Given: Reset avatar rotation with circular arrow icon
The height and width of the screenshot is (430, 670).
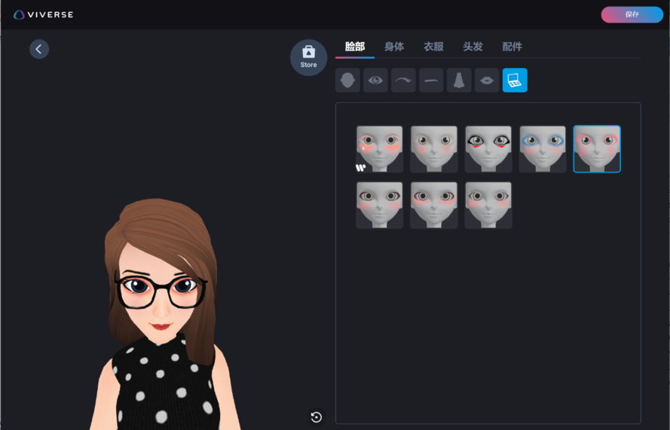Looking at the screenshot, I should click(317, 417).
